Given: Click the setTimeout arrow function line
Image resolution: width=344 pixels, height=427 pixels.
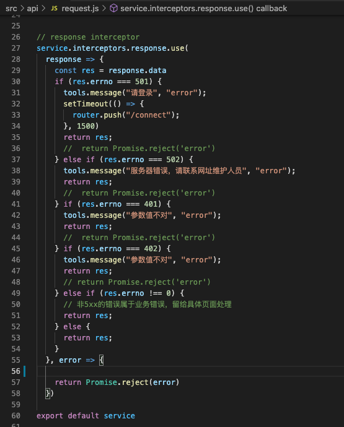Looking at the screenshot, I should pyautogui.click(x=104, y=104).
